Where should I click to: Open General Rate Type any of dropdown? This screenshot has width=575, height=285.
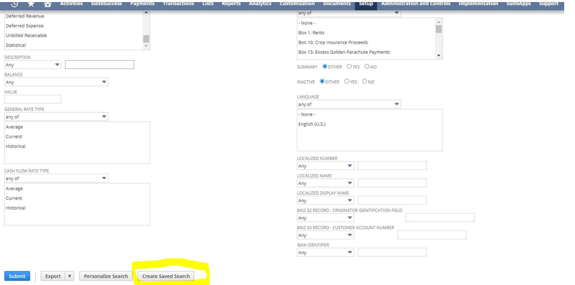(56, 116)
